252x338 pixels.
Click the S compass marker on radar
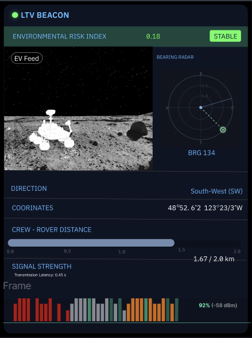tap(200, 143)
